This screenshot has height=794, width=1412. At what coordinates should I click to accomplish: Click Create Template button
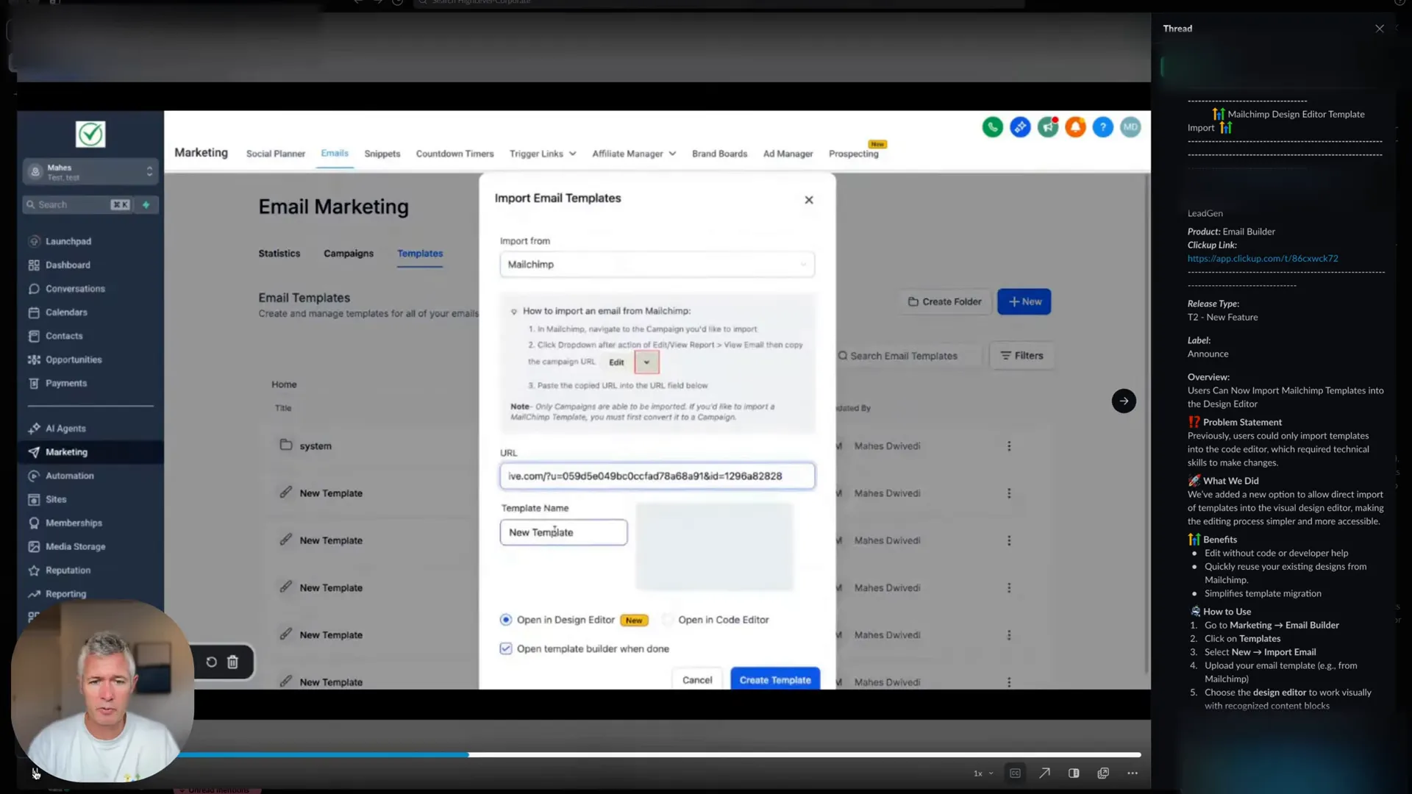coord(775,680)
